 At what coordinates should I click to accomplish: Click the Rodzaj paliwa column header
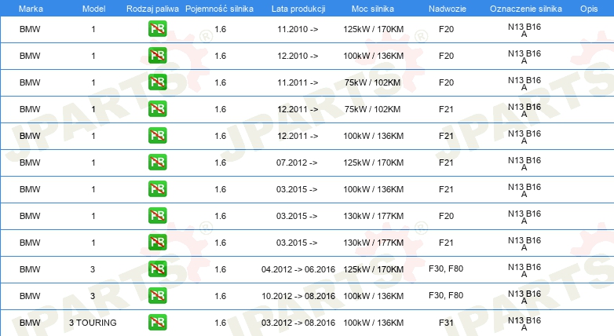(152, 9)
